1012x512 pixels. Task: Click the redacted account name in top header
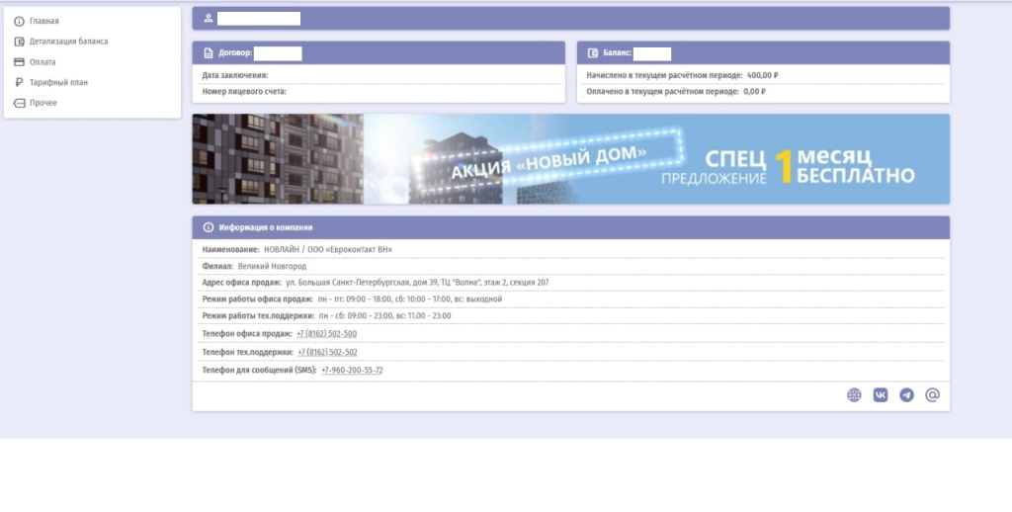[258, 19]
